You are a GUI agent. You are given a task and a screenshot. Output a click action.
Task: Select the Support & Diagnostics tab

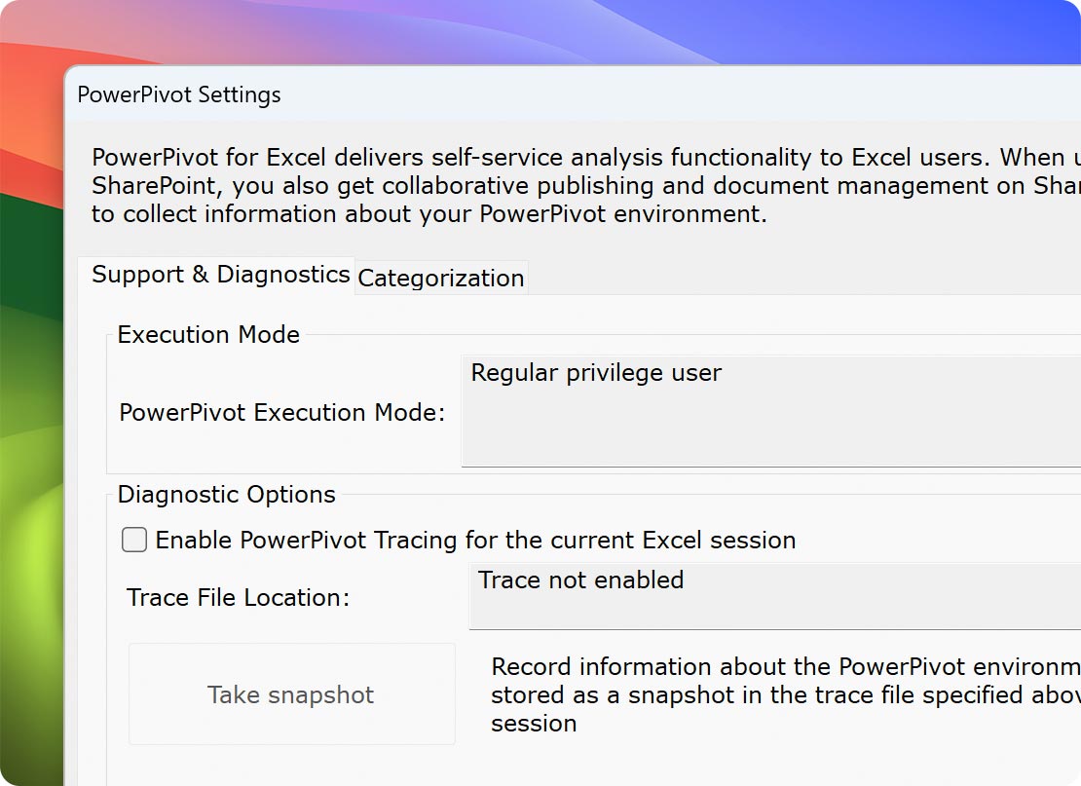click(219, 275)
